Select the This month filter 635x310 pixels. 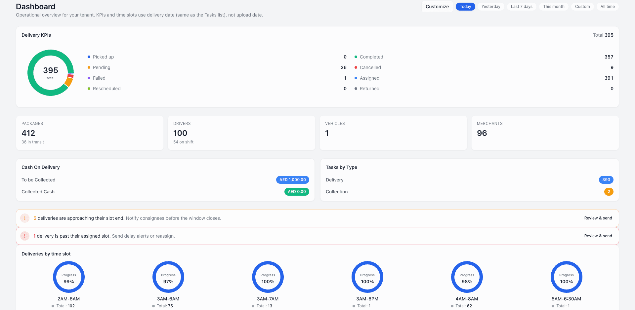554,7
